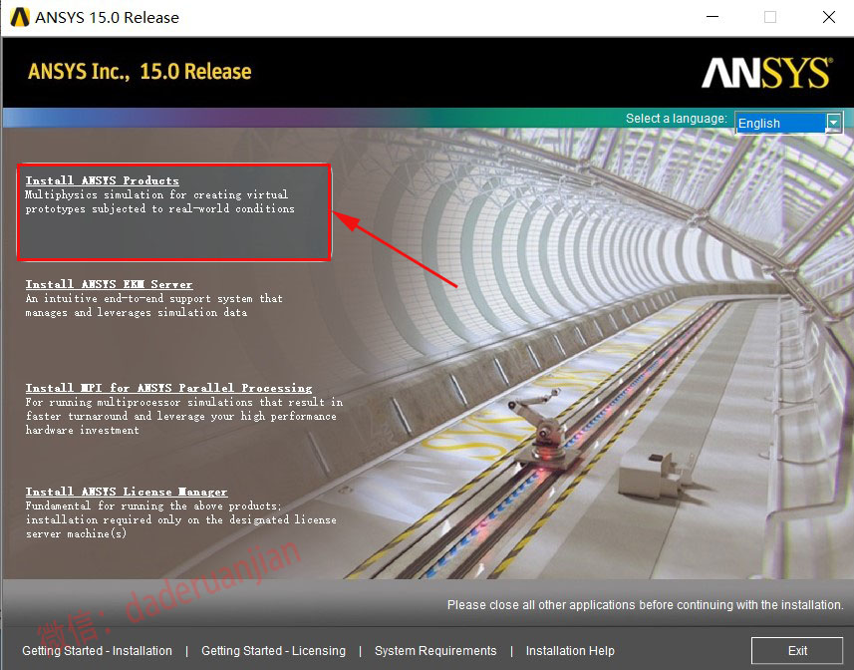This screenshot has height=670, width=854.
Task: Open the Install ANSYS EKM Server link
Action: 109,284
